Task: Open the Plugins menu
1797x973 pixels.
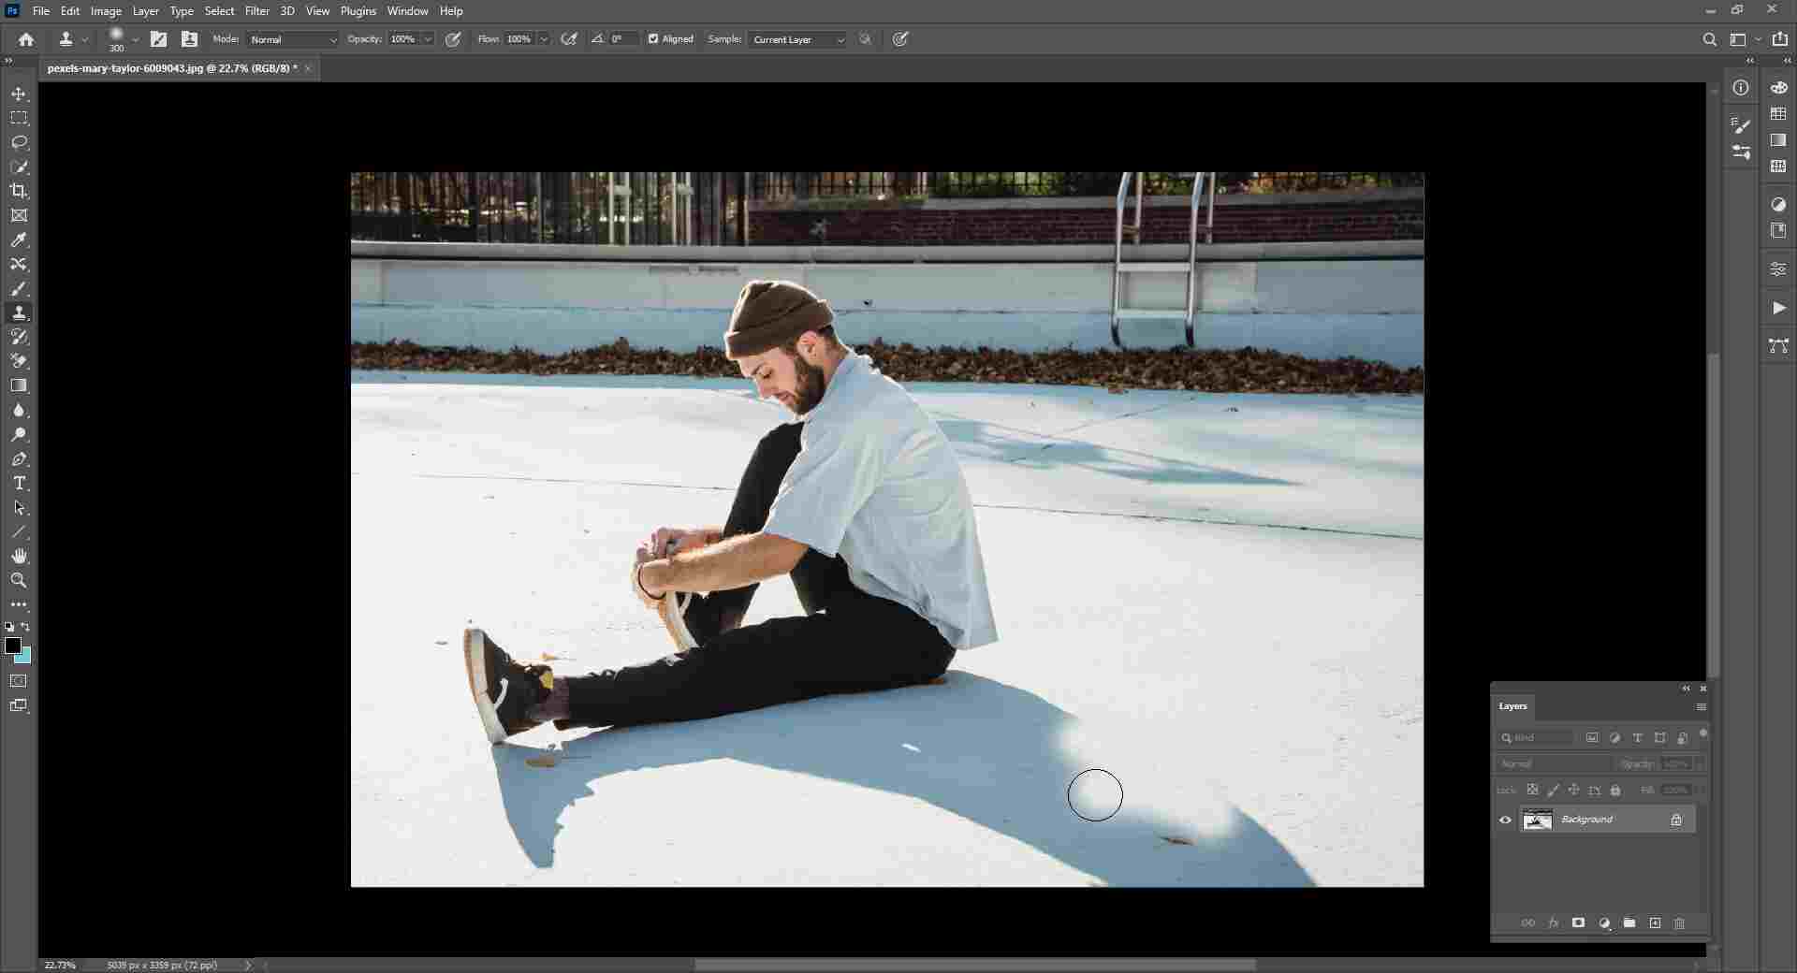Action: [x=358, y=11]
